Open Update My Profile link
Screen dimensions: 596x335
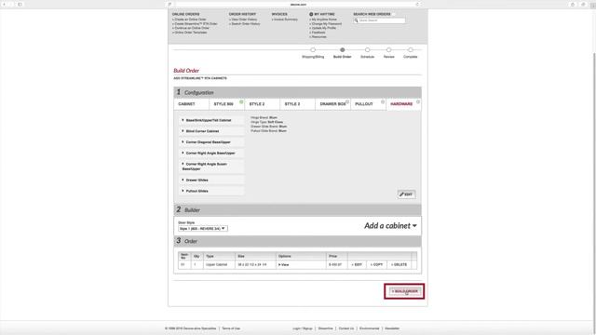pyautogui.click(x=323, y=28)
